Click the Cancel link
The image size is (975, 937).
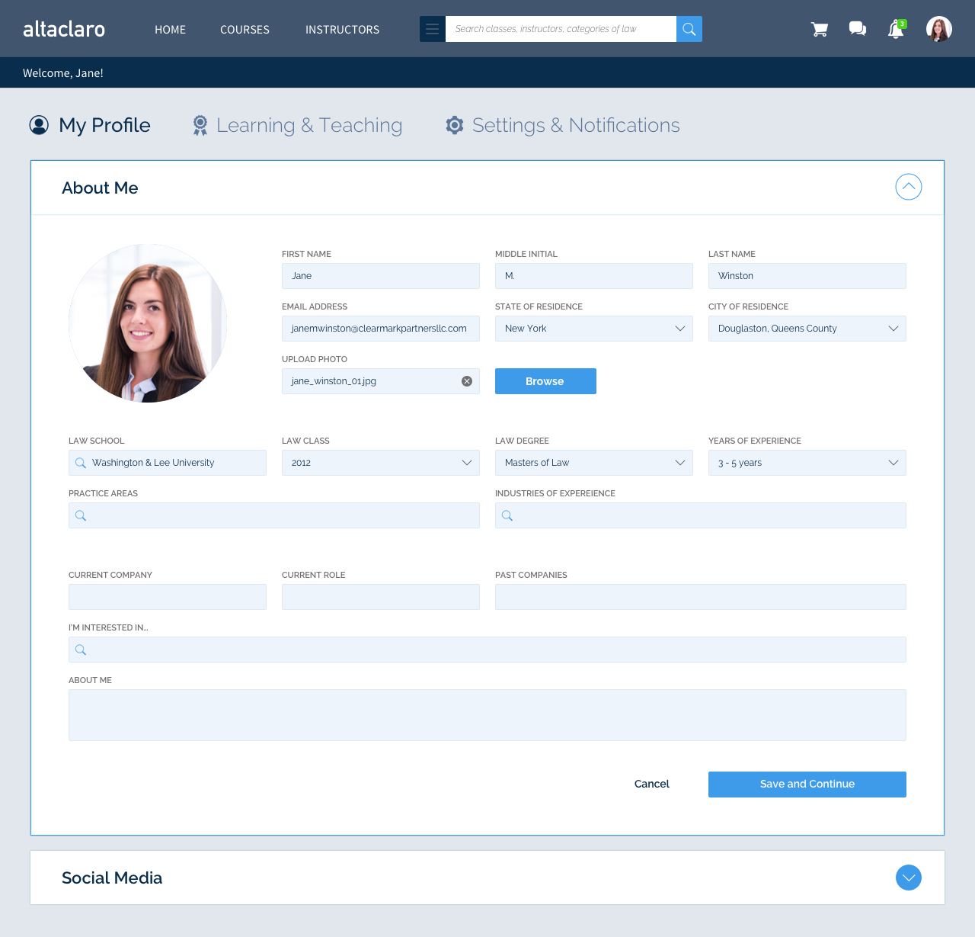(x=652, y=785)
